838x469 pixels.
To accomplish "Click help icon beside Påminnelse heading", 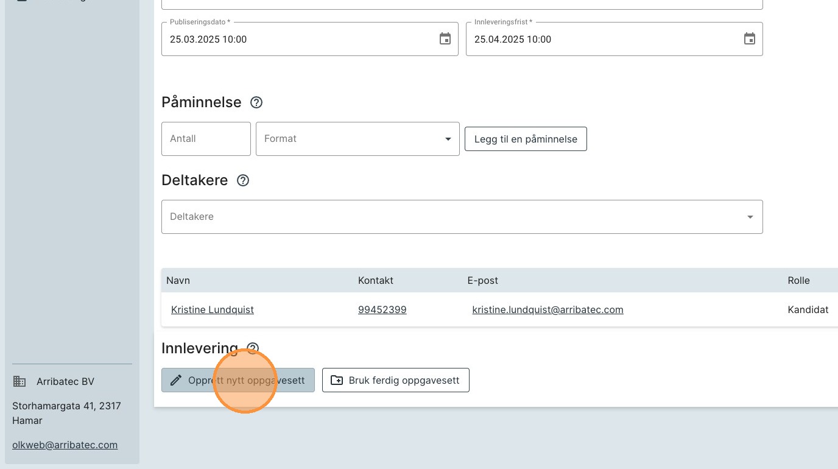I will coord(256,102).
